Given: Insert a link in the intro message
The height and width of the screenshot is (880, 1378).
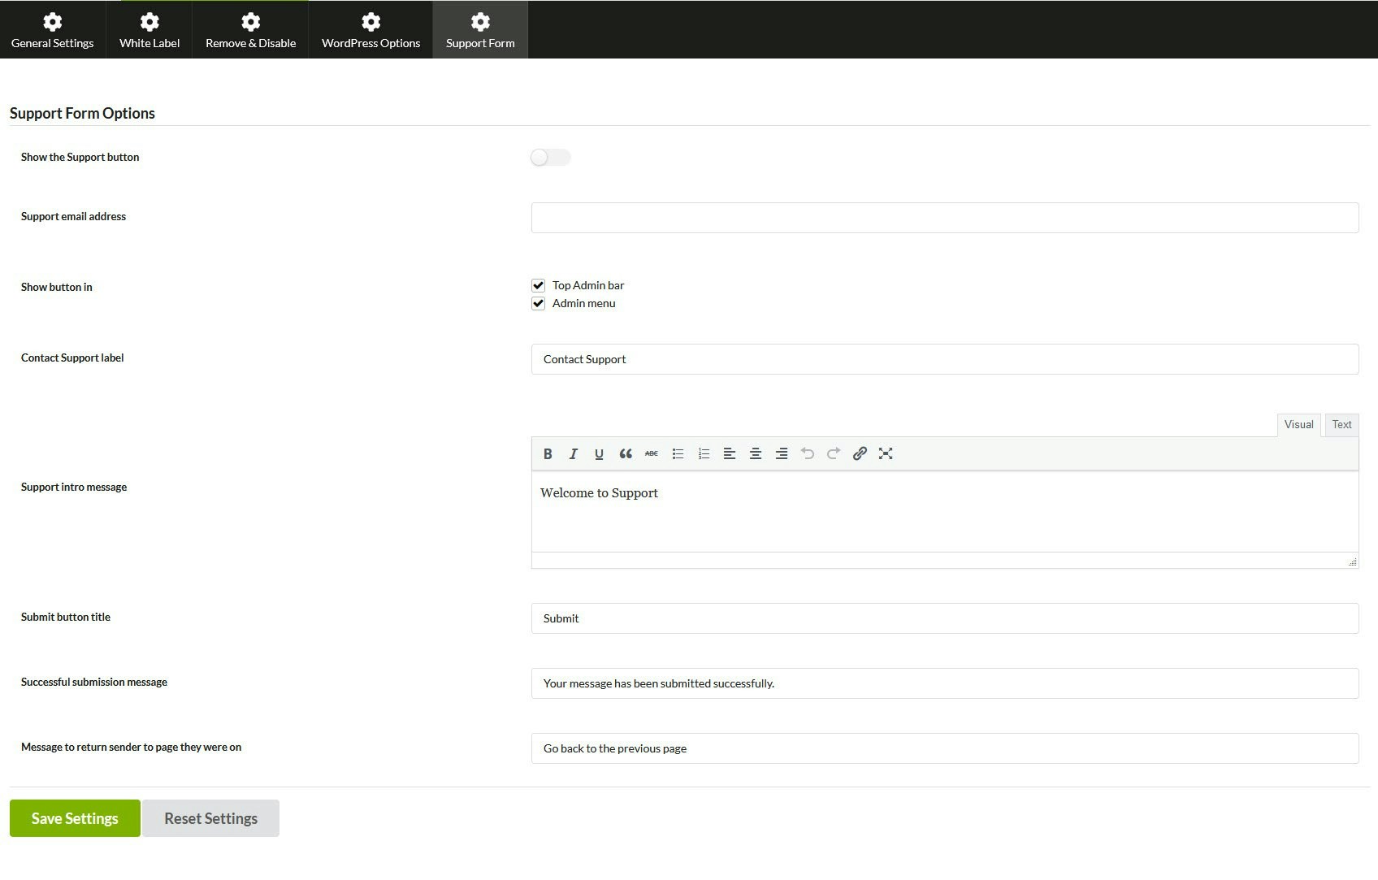Looking at the screenshot, I should (860, 453).
